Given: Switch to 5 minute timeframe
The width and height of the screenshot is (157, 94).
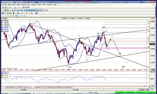Looking at the screenshot, I should click(6, 16).
